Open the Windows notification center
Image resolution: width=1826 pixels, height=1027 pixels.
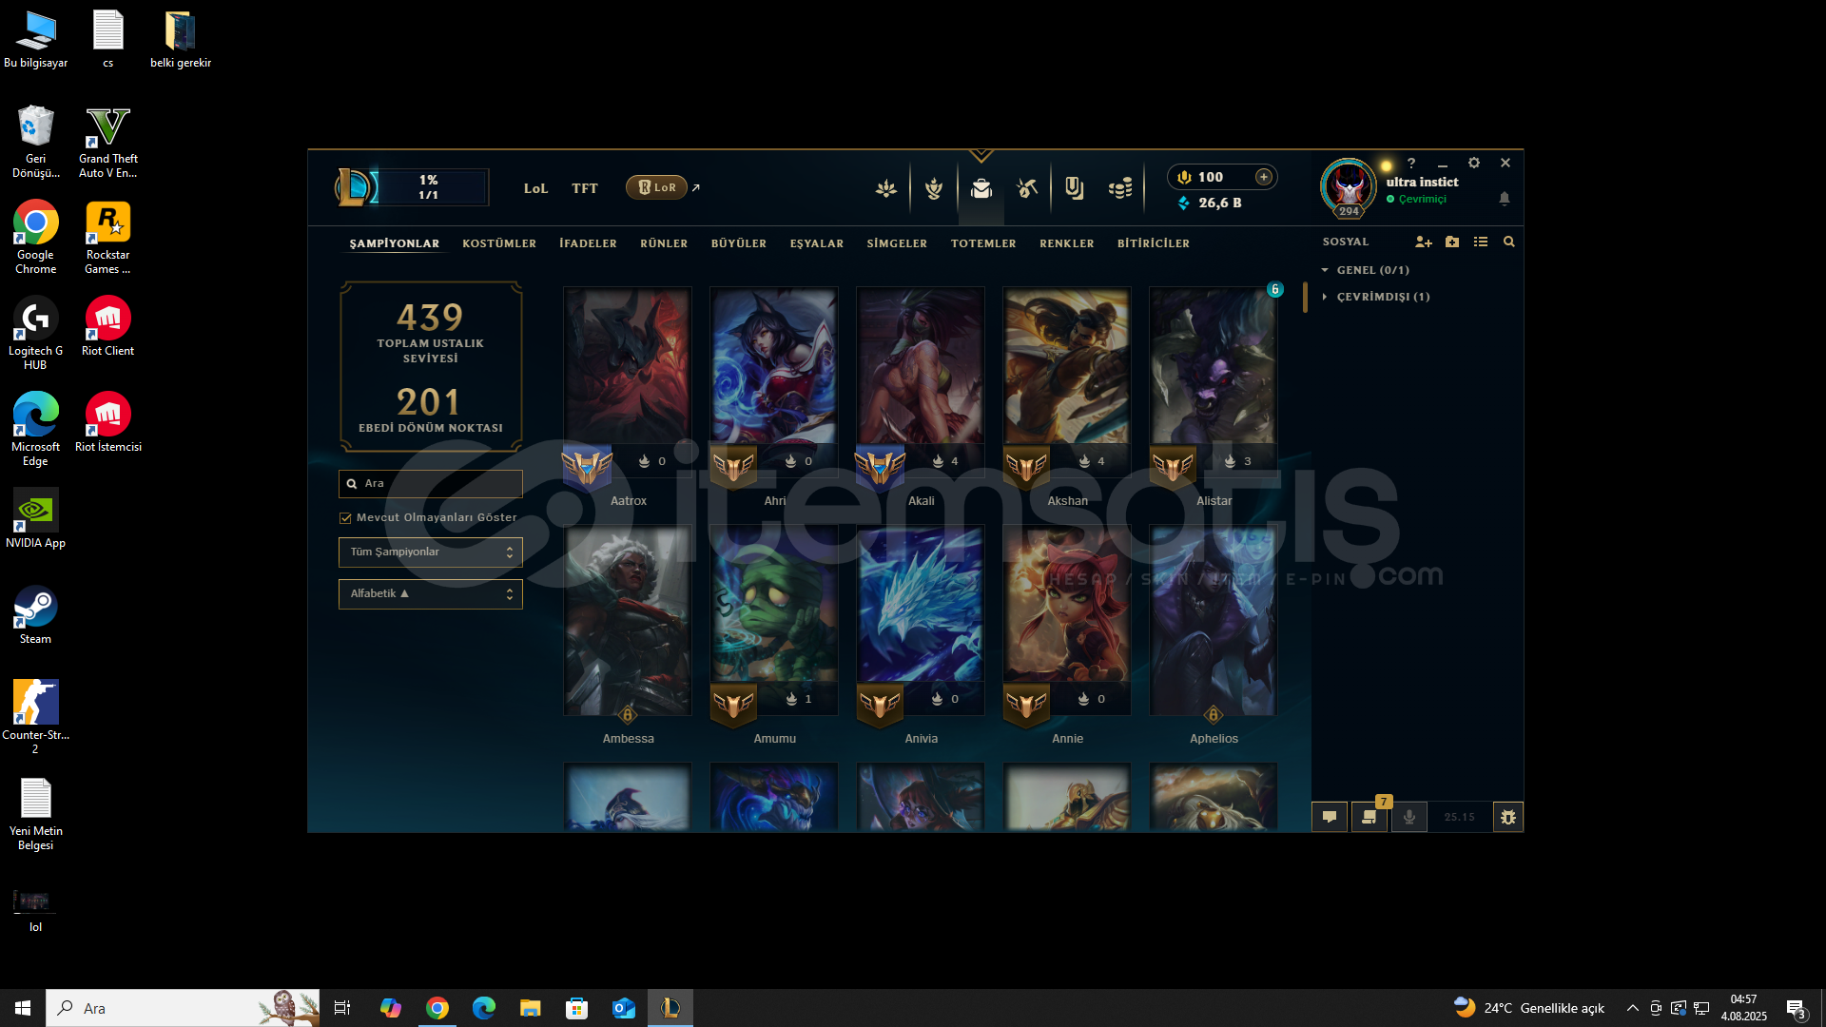[1797, 1009]
